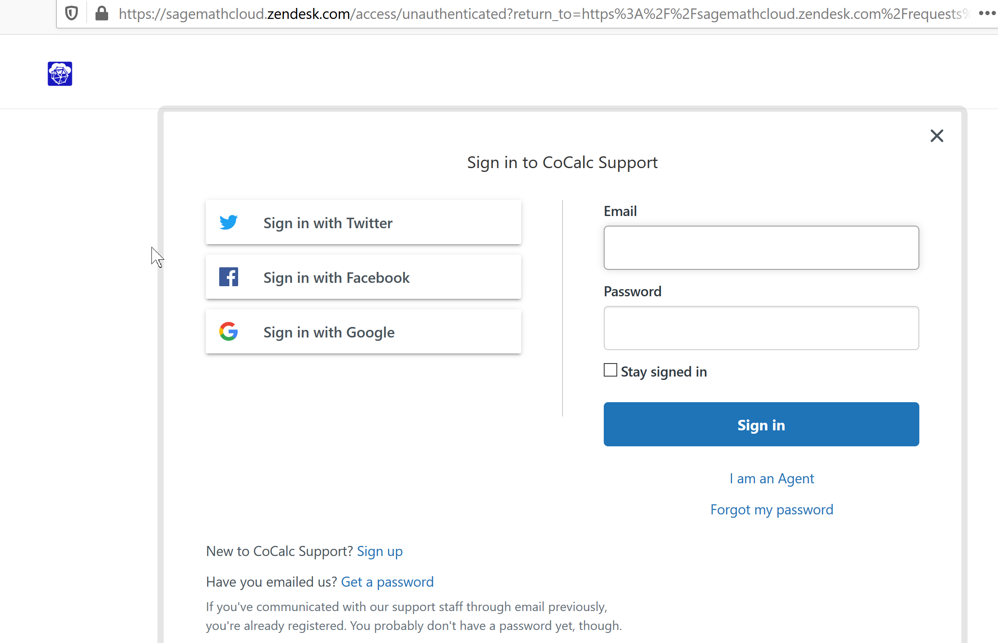Select Sign in with Twitter
Screen dimensions: 998x643
tap(363, 222)
